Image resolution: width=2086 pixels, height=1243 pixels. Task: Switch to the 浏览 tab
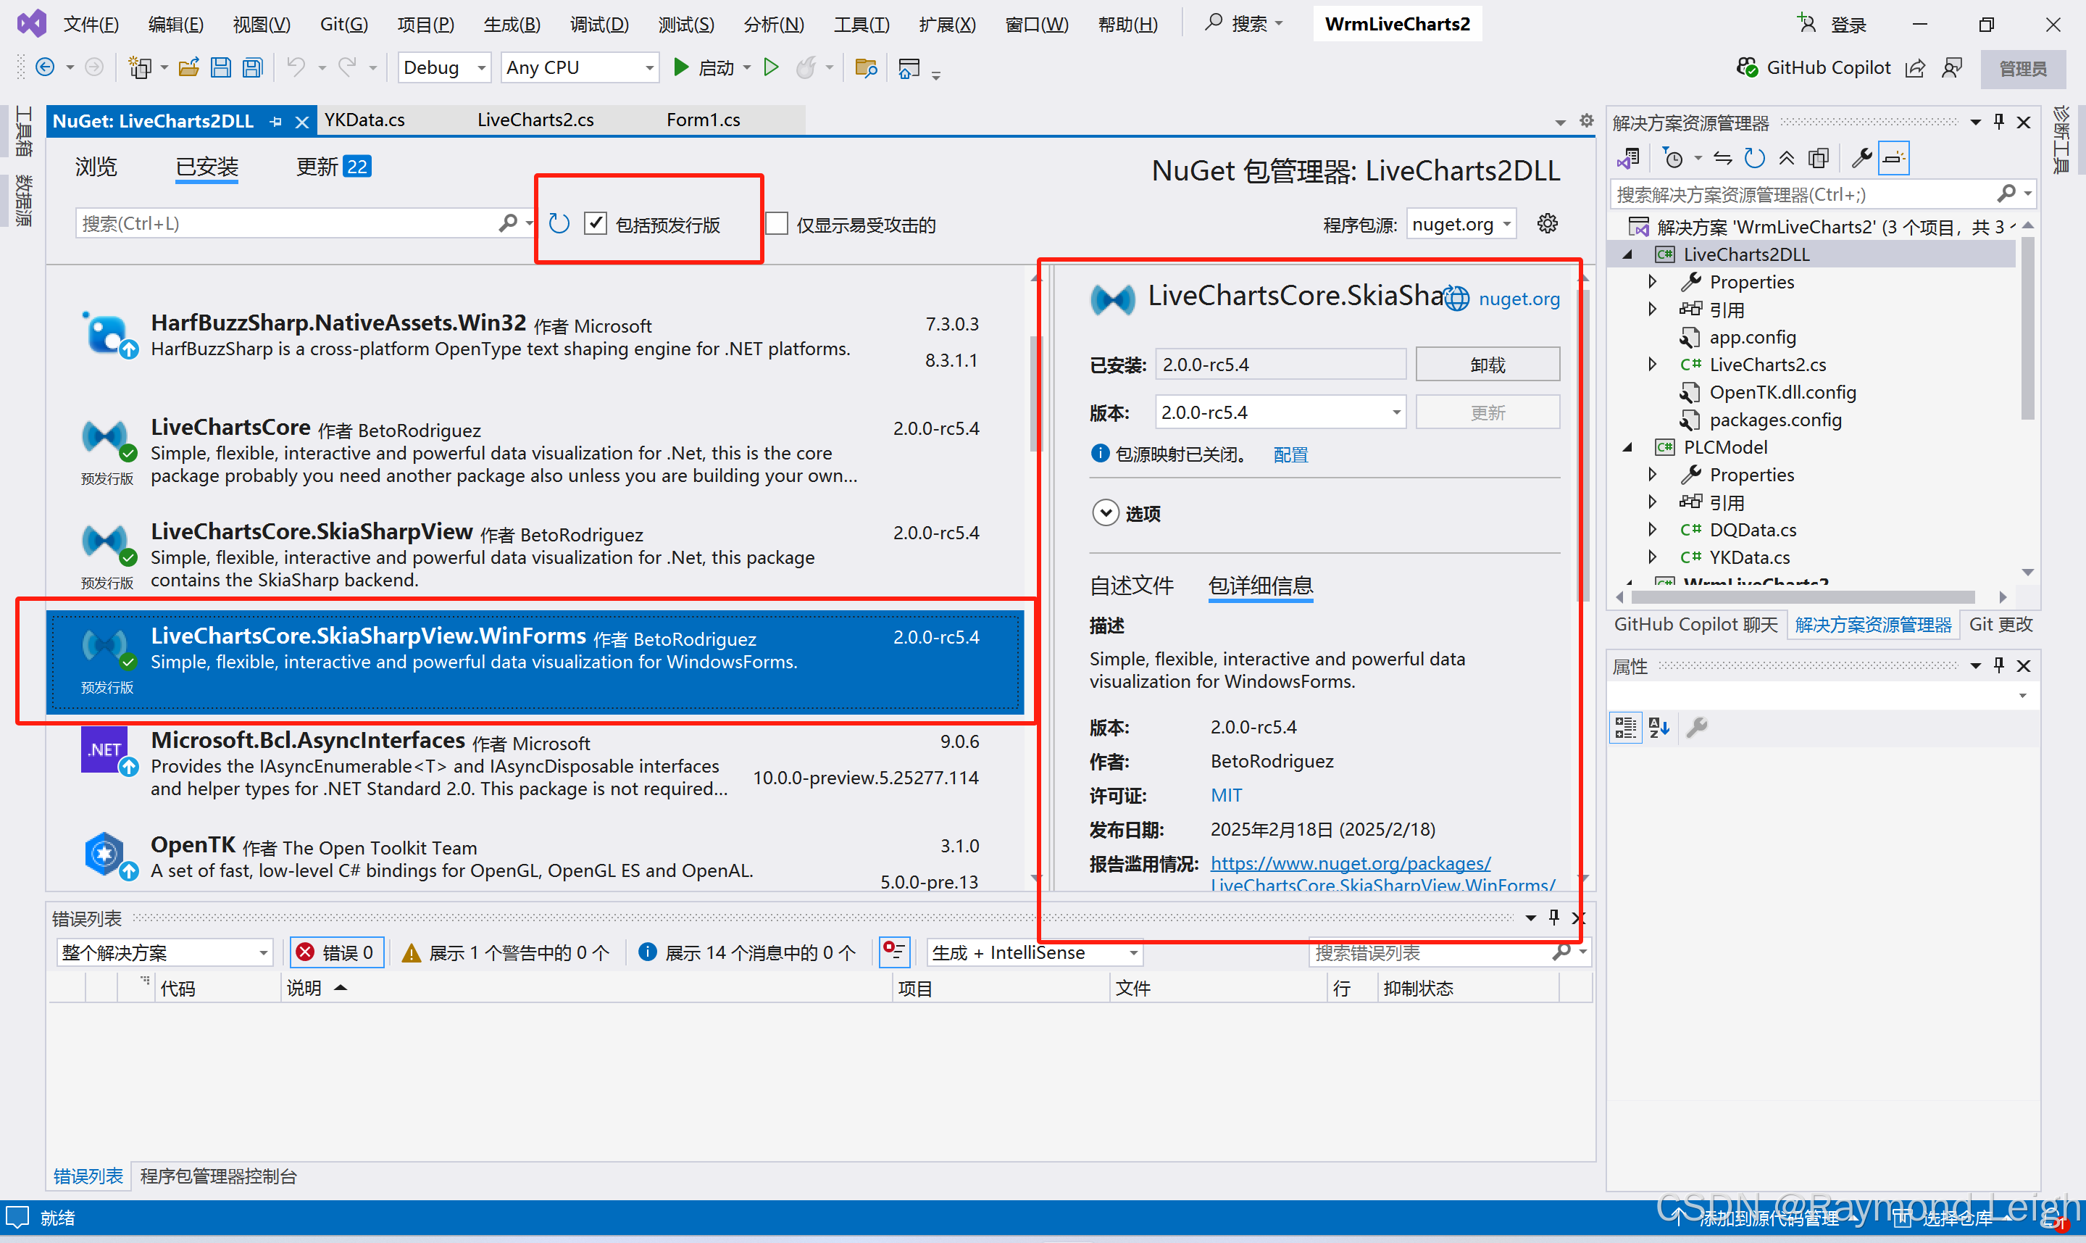[96, 167]
